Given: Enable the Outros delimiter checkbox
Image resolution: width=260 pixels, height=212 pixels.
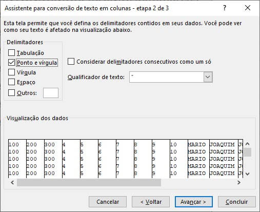Looking at the screenshot, I should [x=11, y=93].
